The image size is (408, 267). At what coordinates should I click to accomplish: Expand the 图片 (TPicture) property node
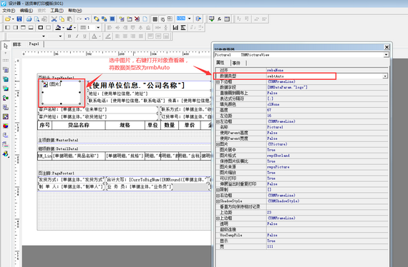218,144
